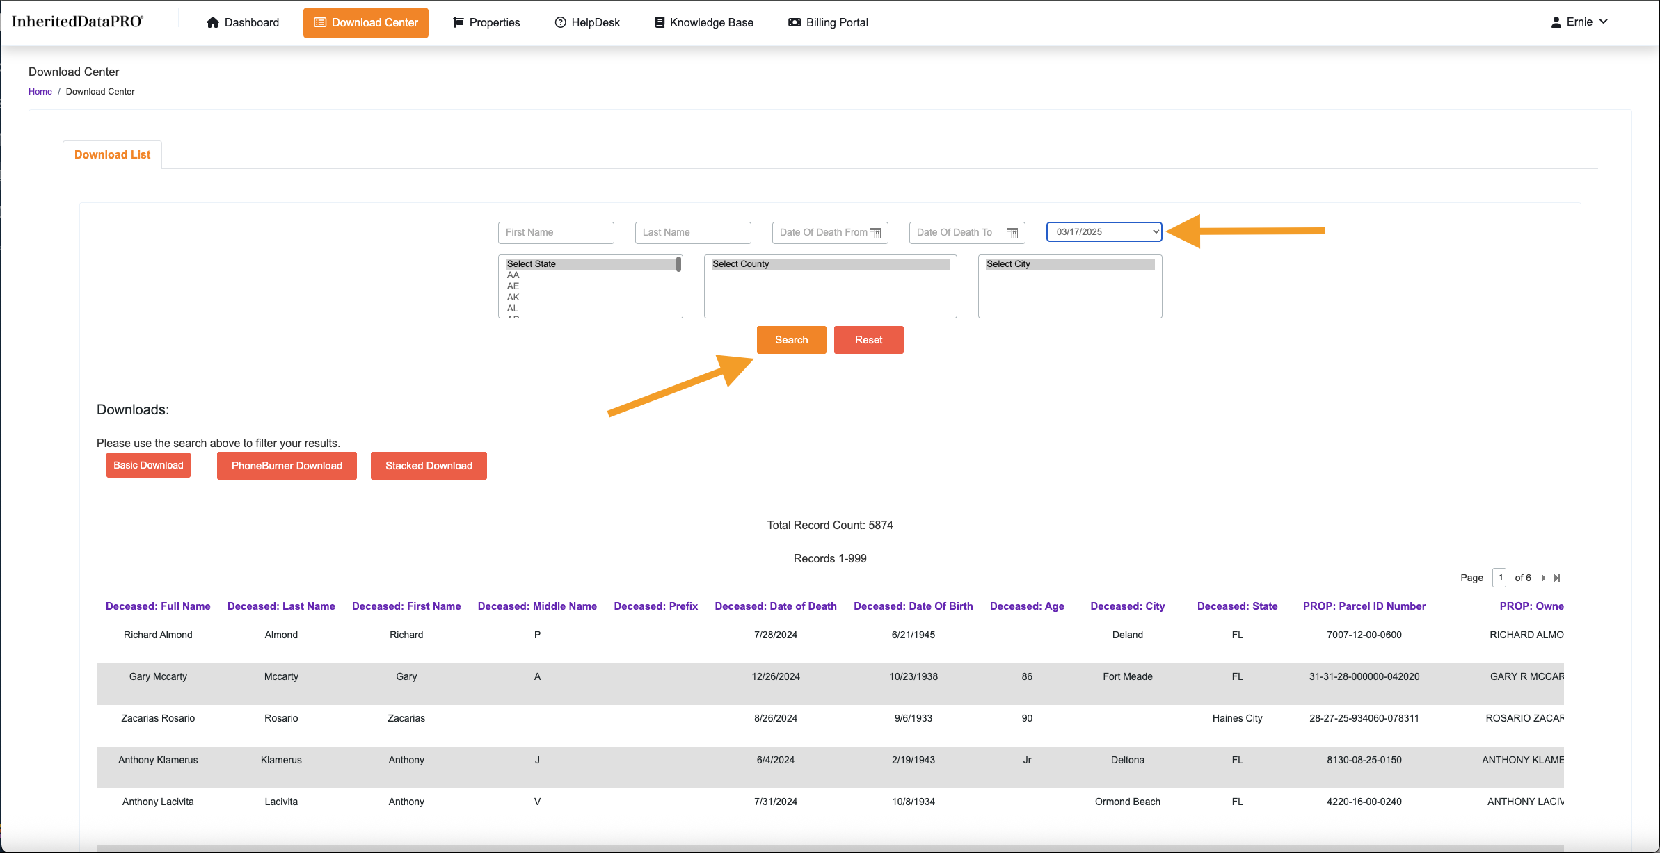Click the Billing Portal money icon
The image size is (1660, 853).
click(794, 22)
